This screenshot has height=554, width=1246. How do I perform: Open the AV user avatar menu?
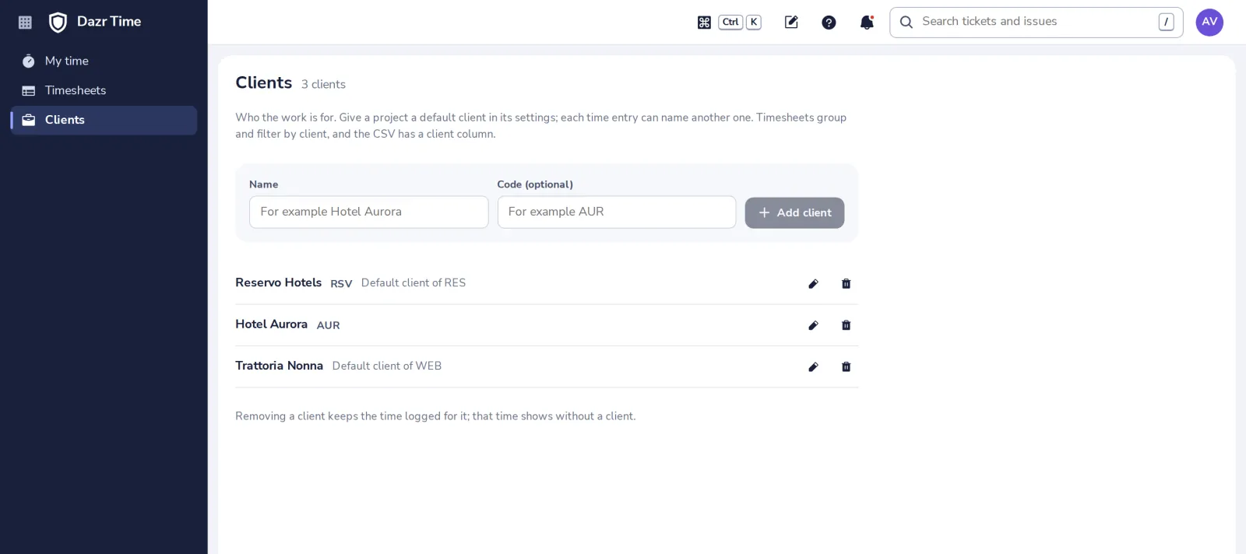coord(1209,23)
